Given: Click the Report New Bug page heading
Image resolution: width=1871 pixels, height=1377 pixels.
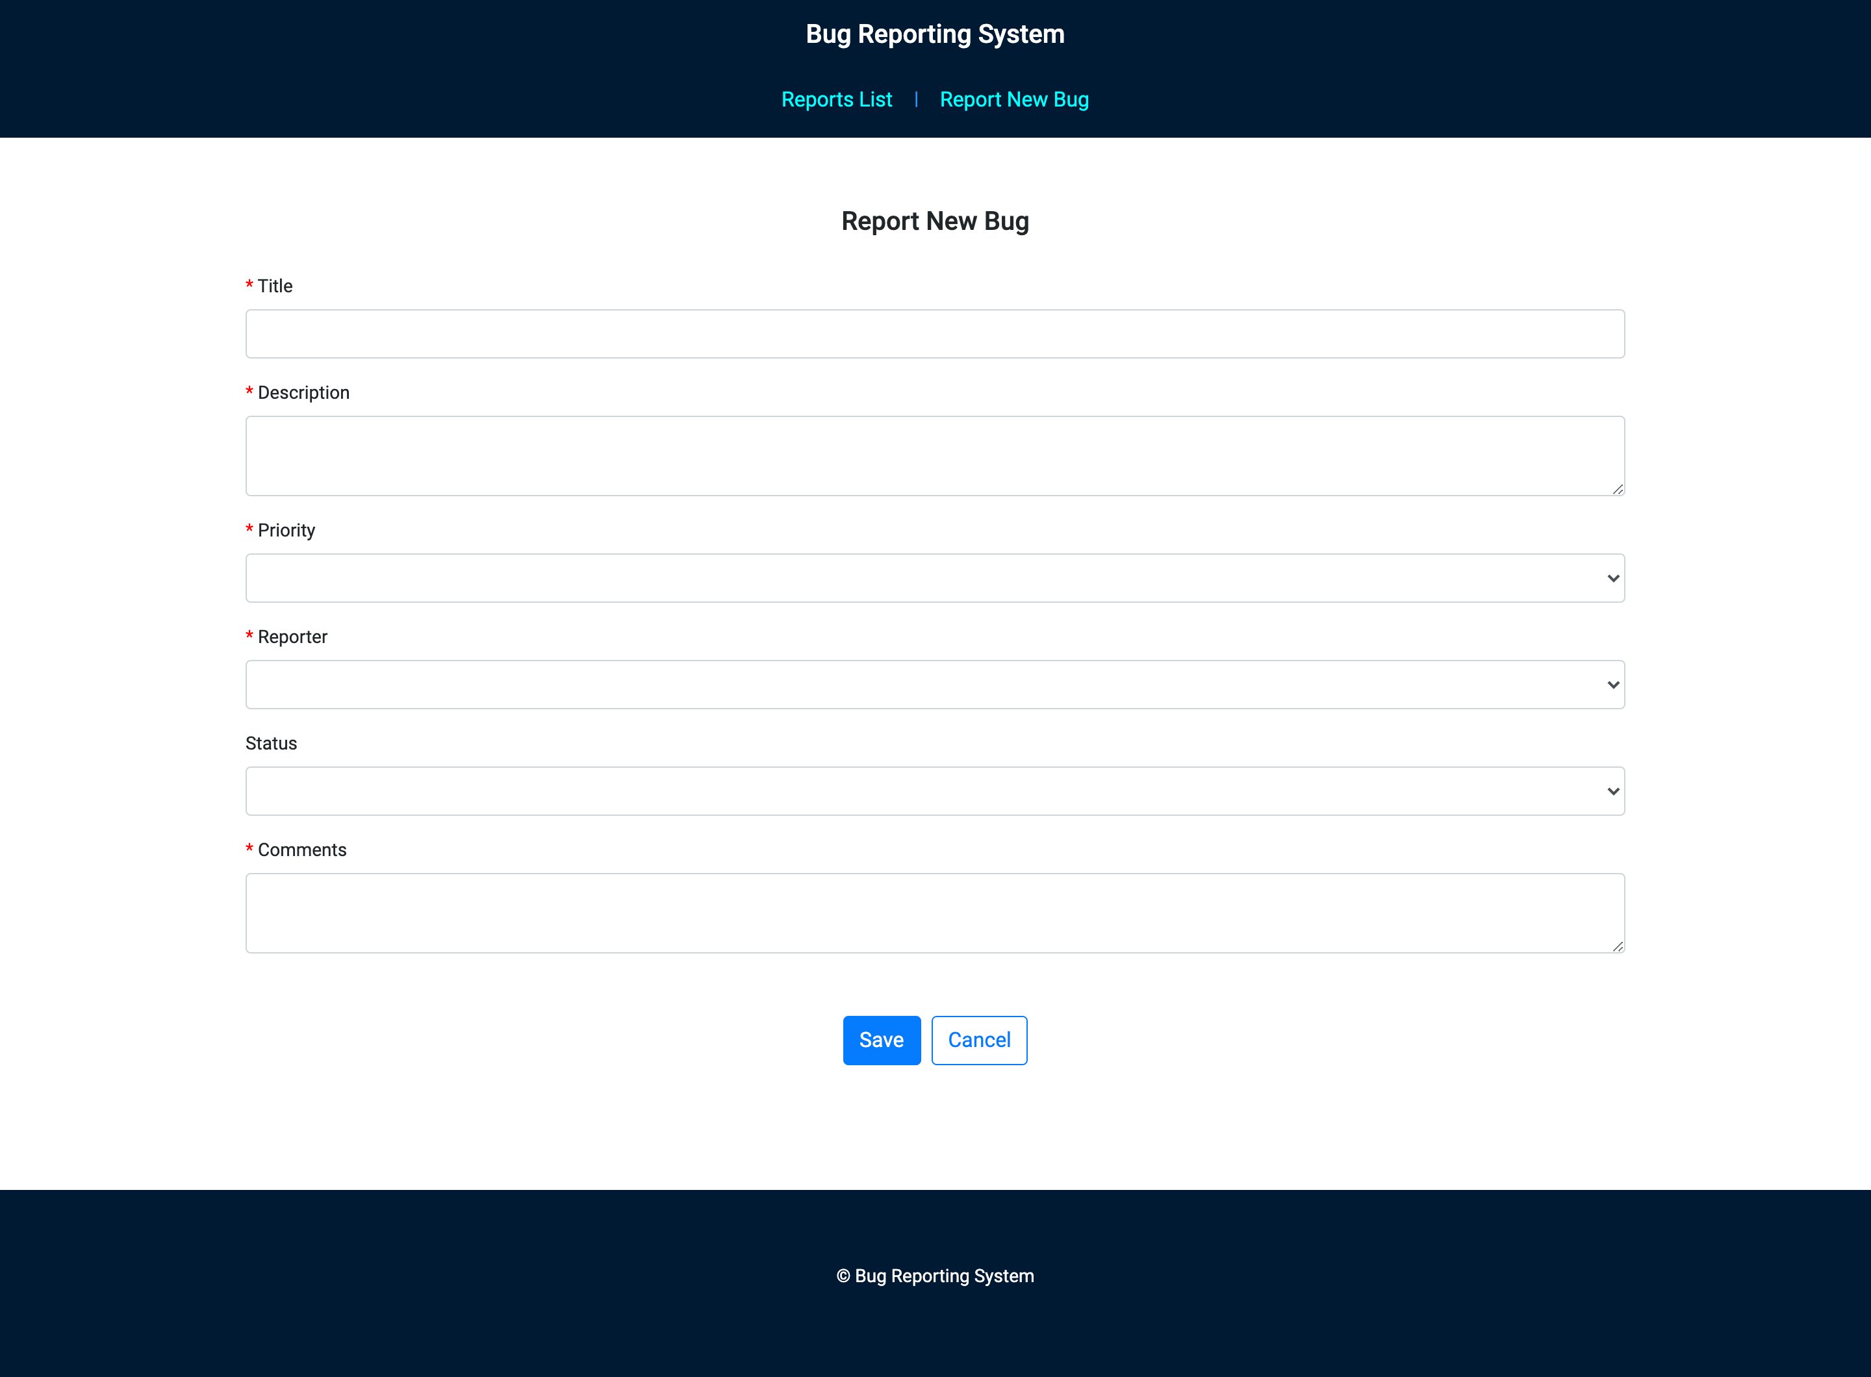Looking at the screenshot, I should point(934,221).
